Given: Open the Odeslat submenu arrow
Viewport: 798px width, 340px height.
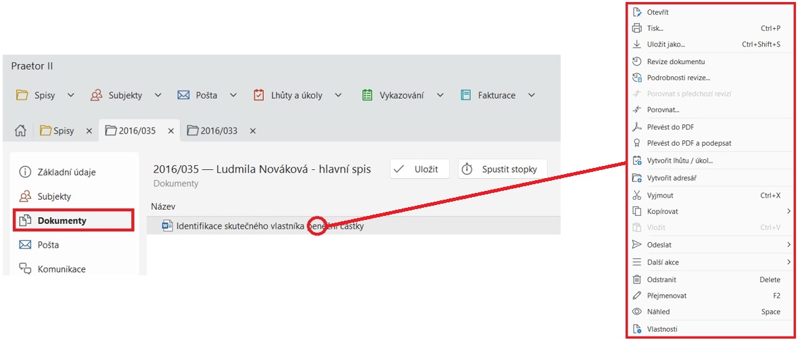Looking at the screenshot, I should point(789,244).
